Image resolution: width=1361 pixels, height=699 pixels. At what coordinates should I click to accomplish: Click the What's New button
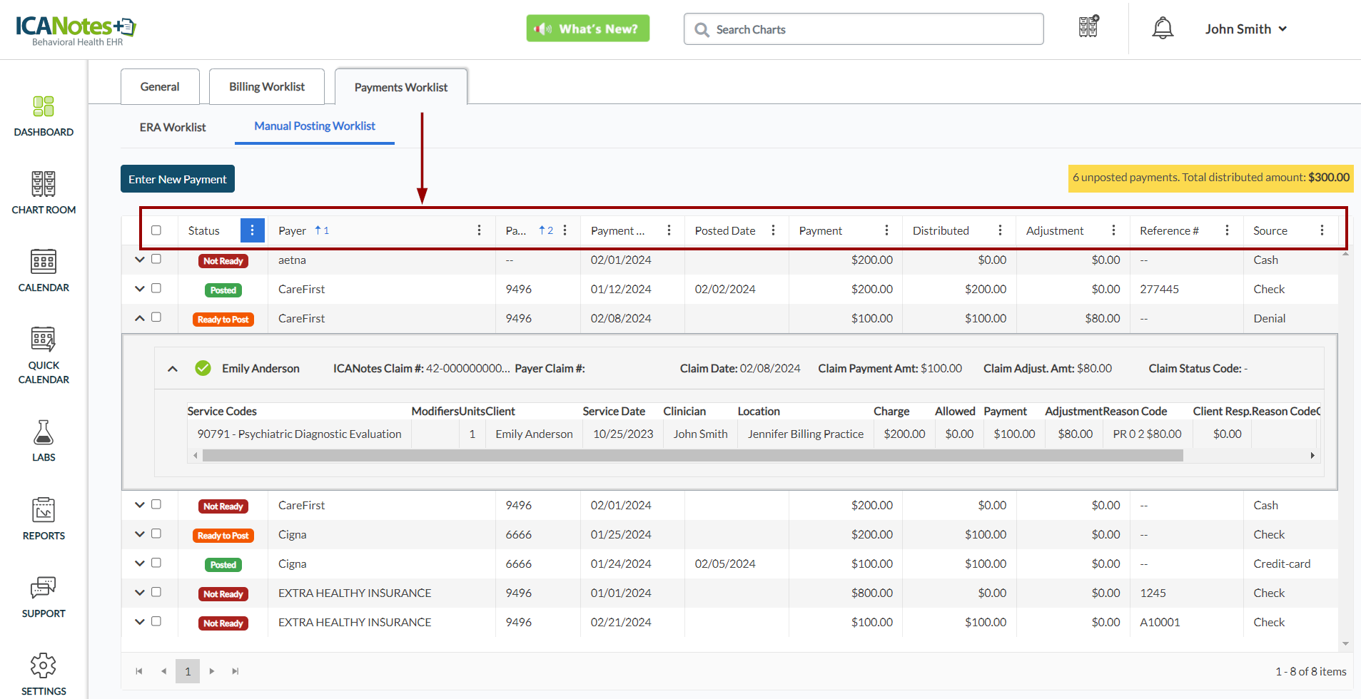click(588, 29)
